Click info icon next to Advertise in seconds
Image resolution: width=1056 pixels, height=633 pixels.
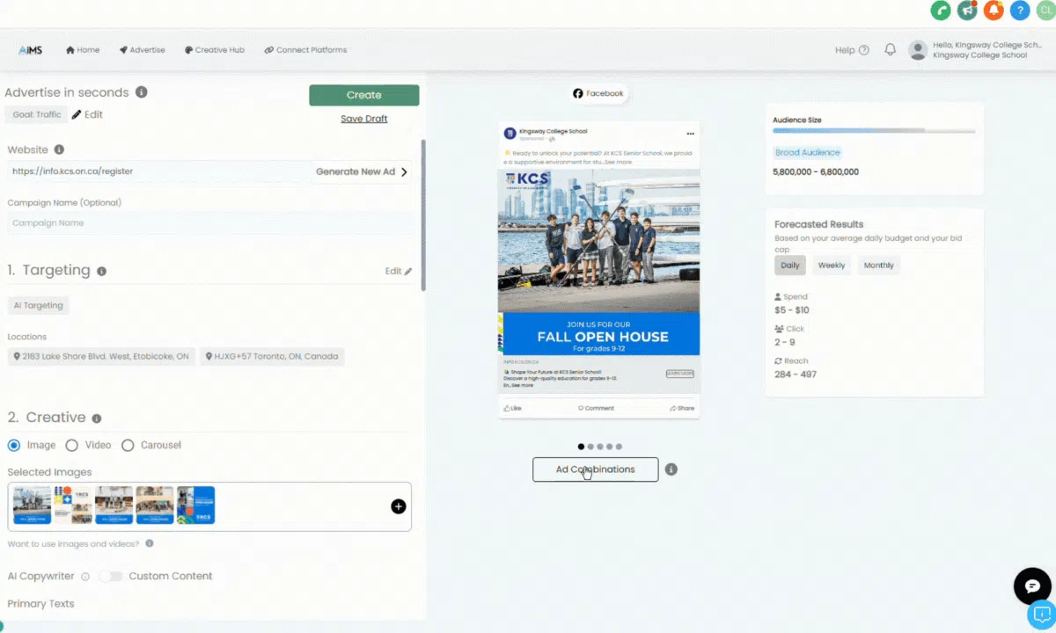point(142,92)
